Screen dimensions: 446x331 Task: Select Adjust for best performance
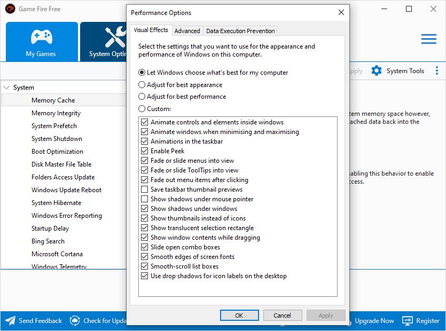(x=142, y=97)
